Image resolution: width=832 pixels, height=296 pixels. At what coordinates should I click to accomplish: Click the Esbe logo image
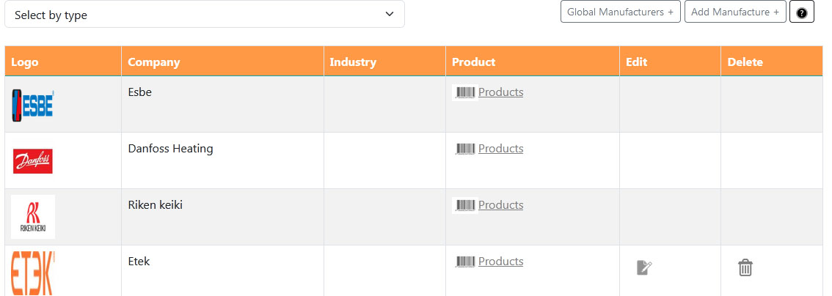point(33,106)
